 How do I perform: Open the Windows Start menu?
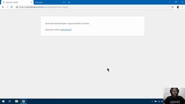point(3,101)
